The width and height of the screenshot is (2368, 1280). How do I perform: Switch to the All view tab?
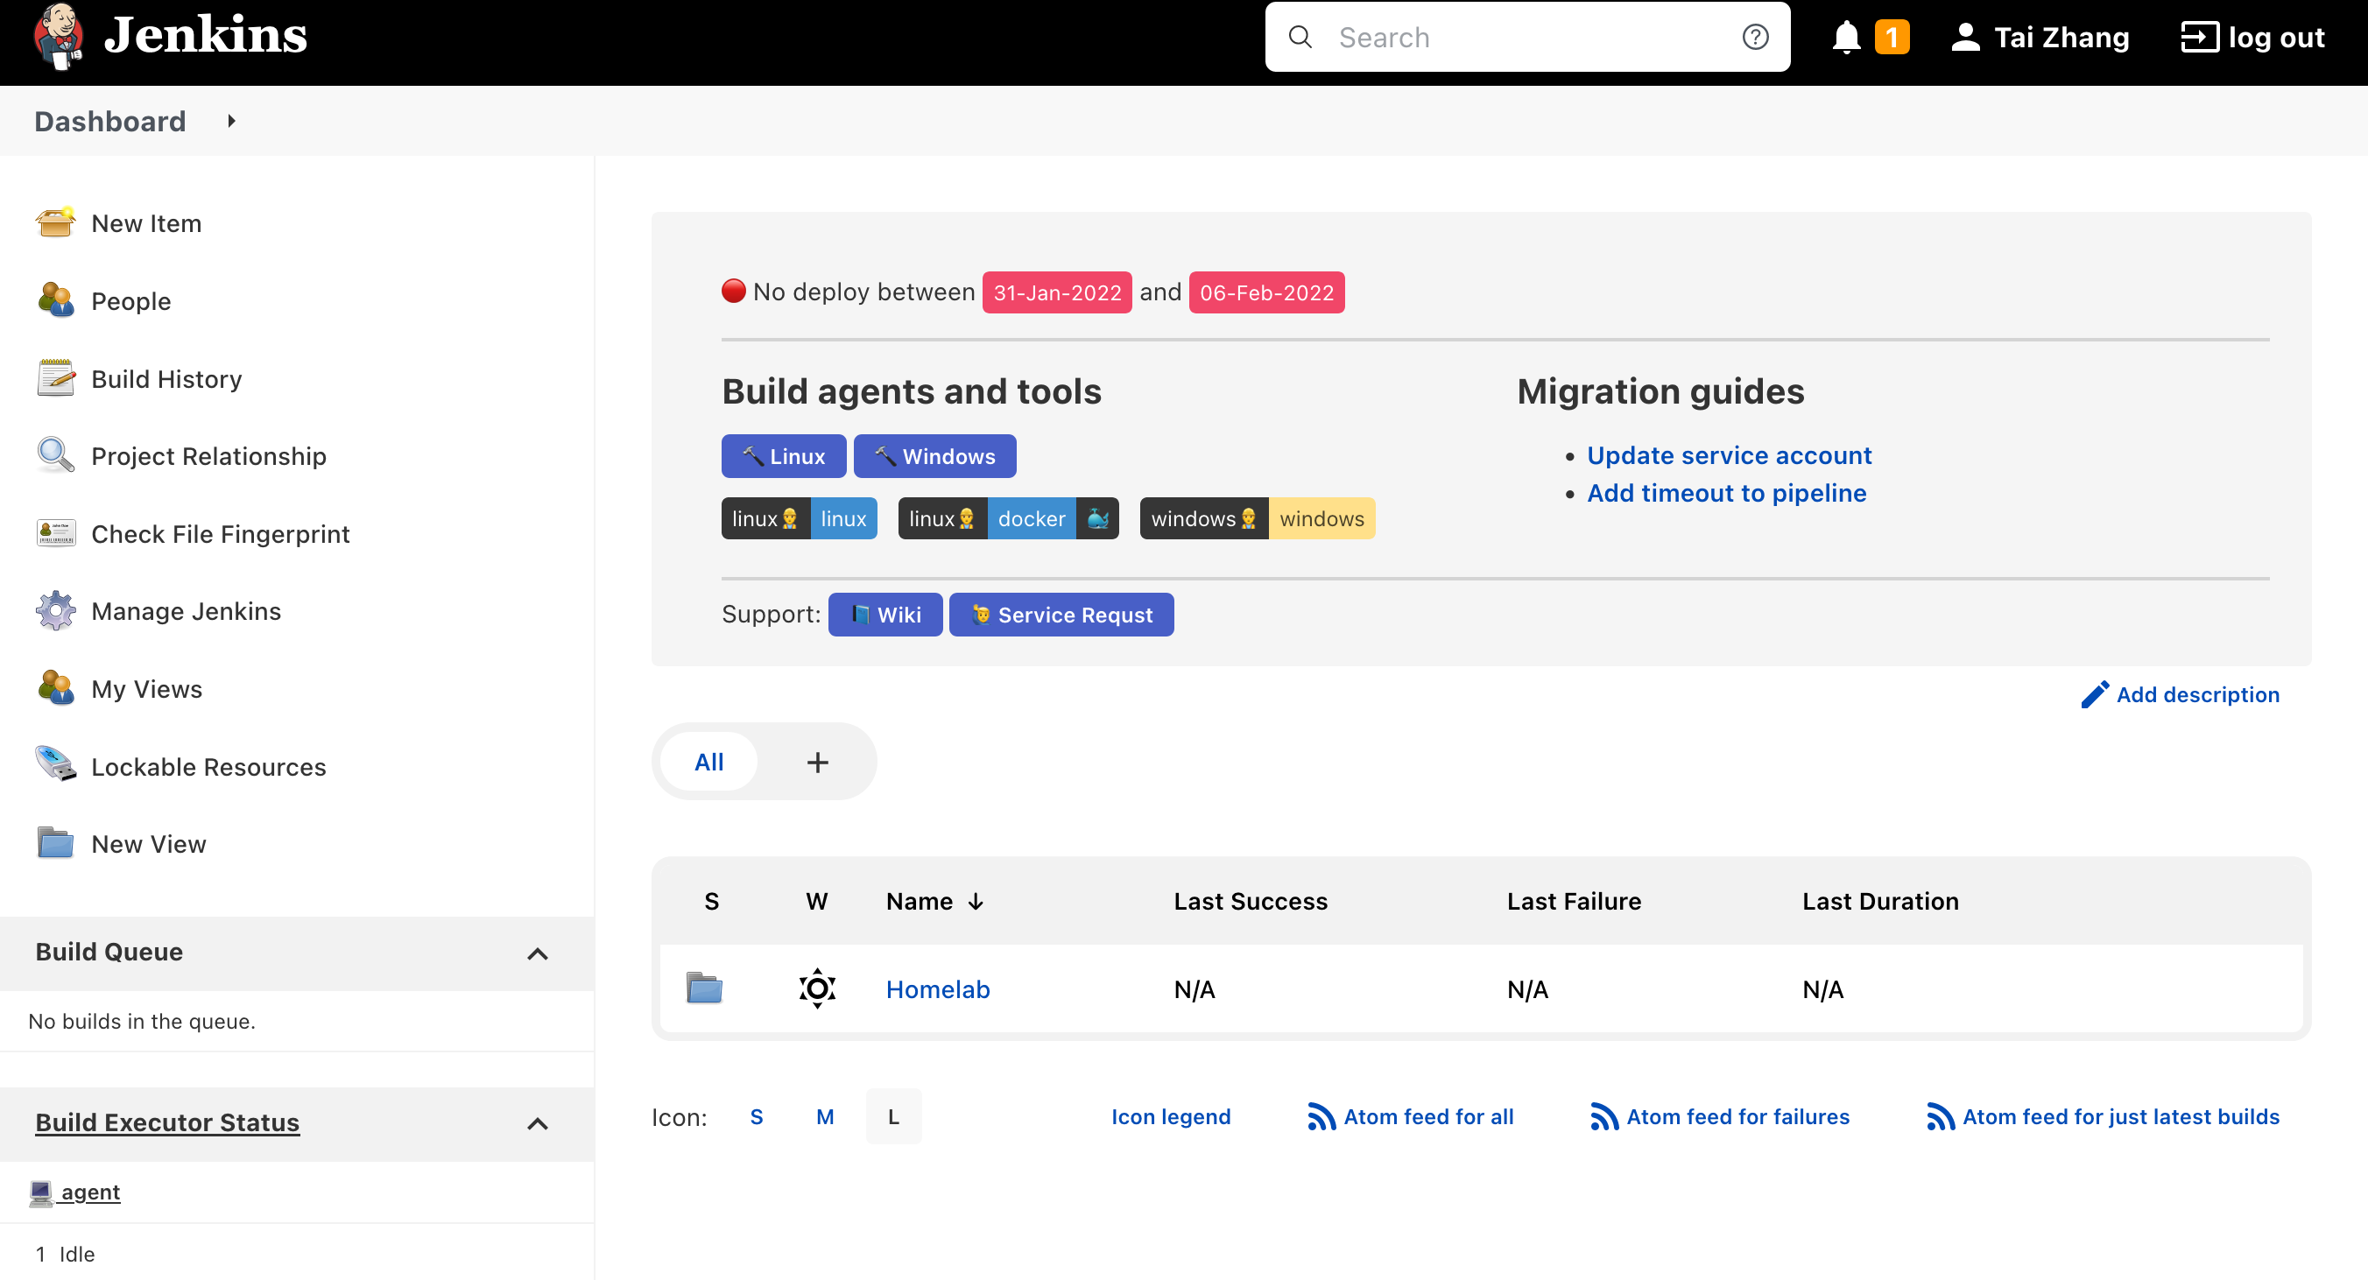tap(708, 762)
